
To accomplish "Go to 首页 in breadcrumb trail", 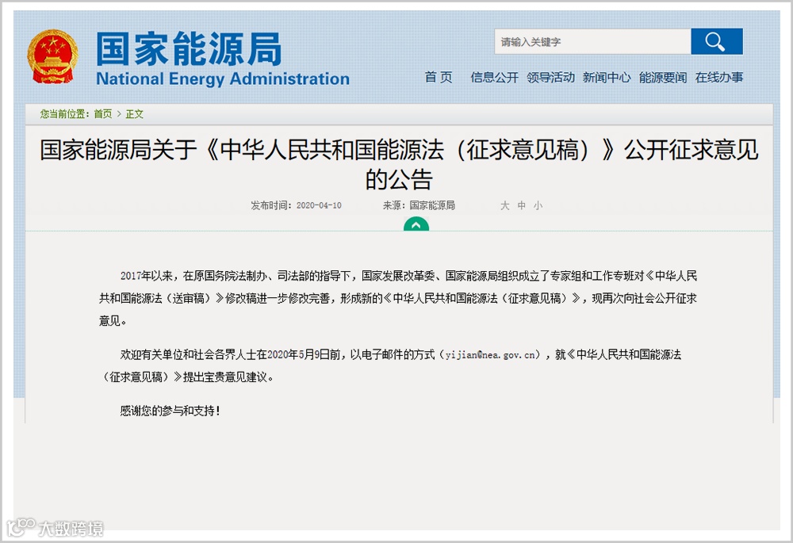I will click(x=103, y=114).
